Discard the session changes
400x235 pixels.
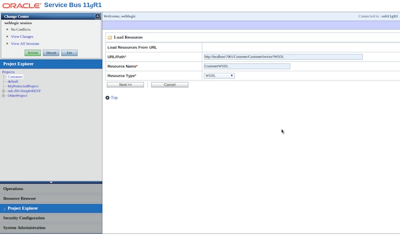click(51, 52)
